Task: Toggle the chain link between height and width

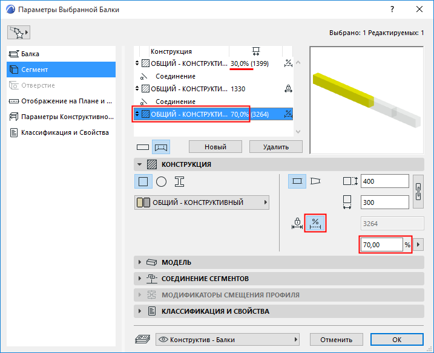Action: [x=418, y=192]
